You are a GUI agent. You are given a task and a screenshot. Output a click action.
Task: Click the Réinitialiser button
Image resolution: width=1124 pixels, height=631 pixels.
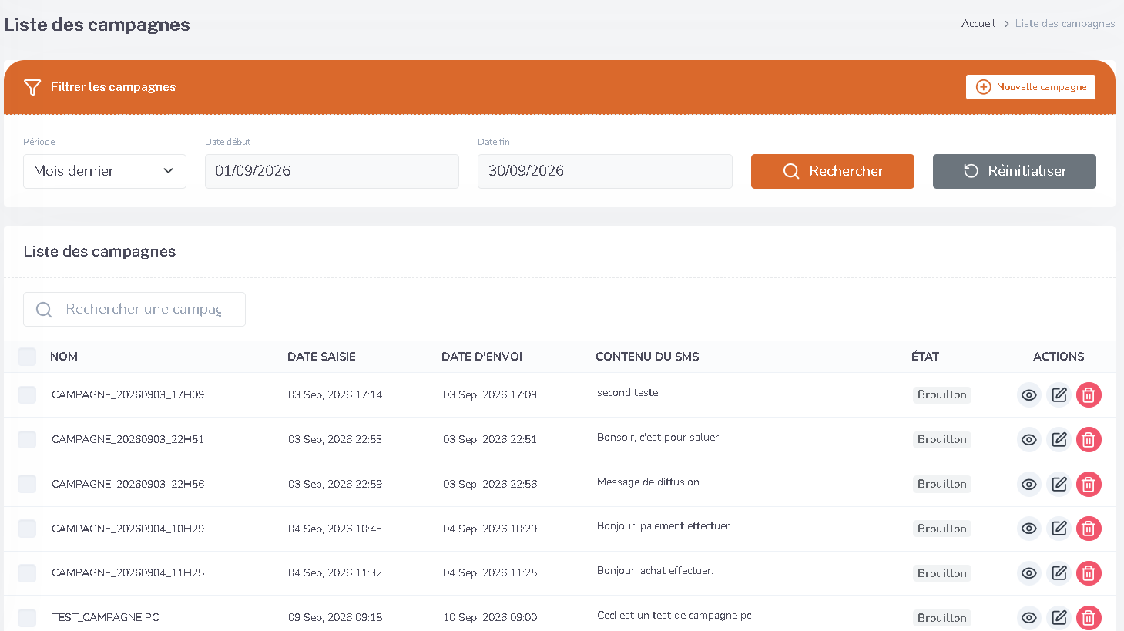coord(1015,171)
